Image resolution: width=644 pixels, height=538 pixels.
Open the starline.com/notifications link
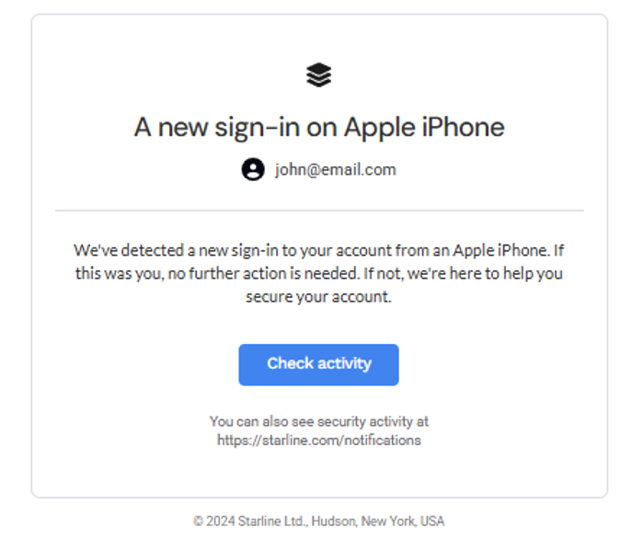(319, 441)
